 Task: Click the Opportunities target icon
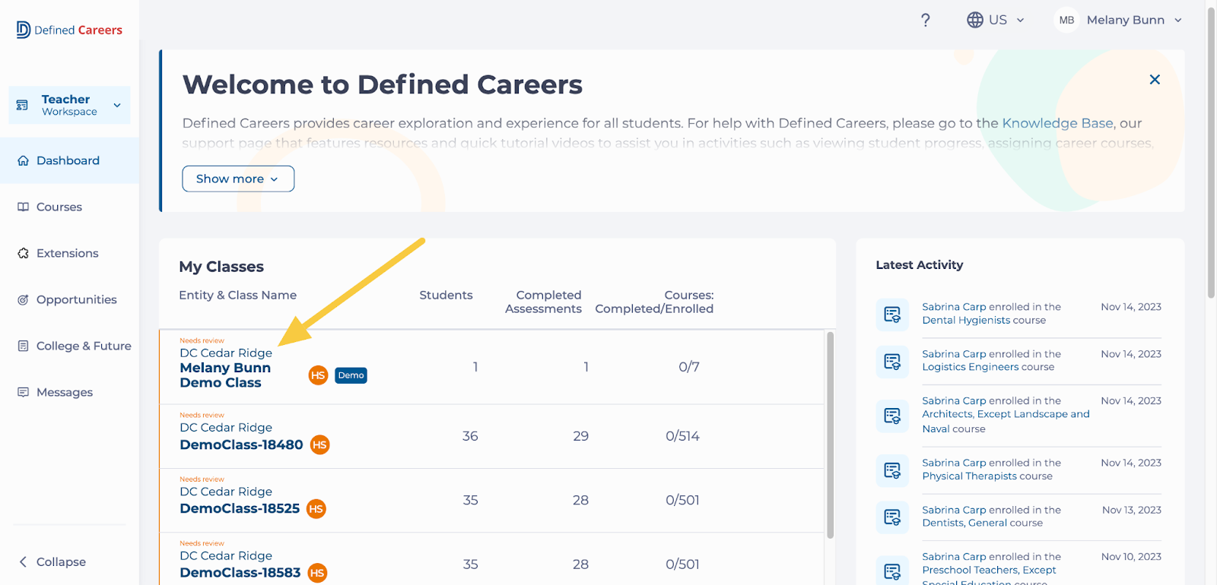tap(23, 299)
